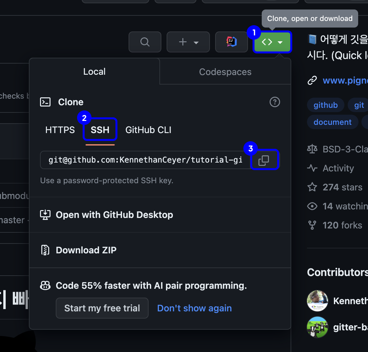Select the GitHub CLI clone option
The image size is (368, 352).
point(148,130)
